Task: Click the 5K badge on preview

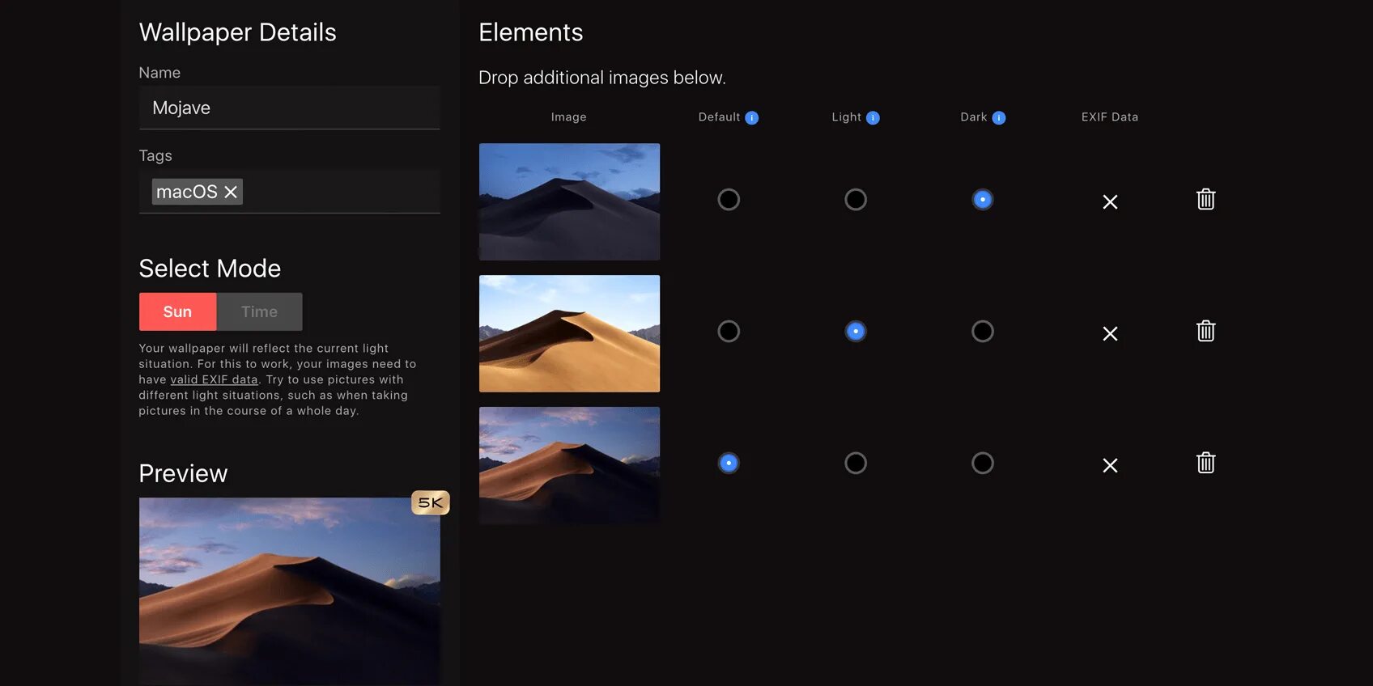Action: tap(430, 502)
